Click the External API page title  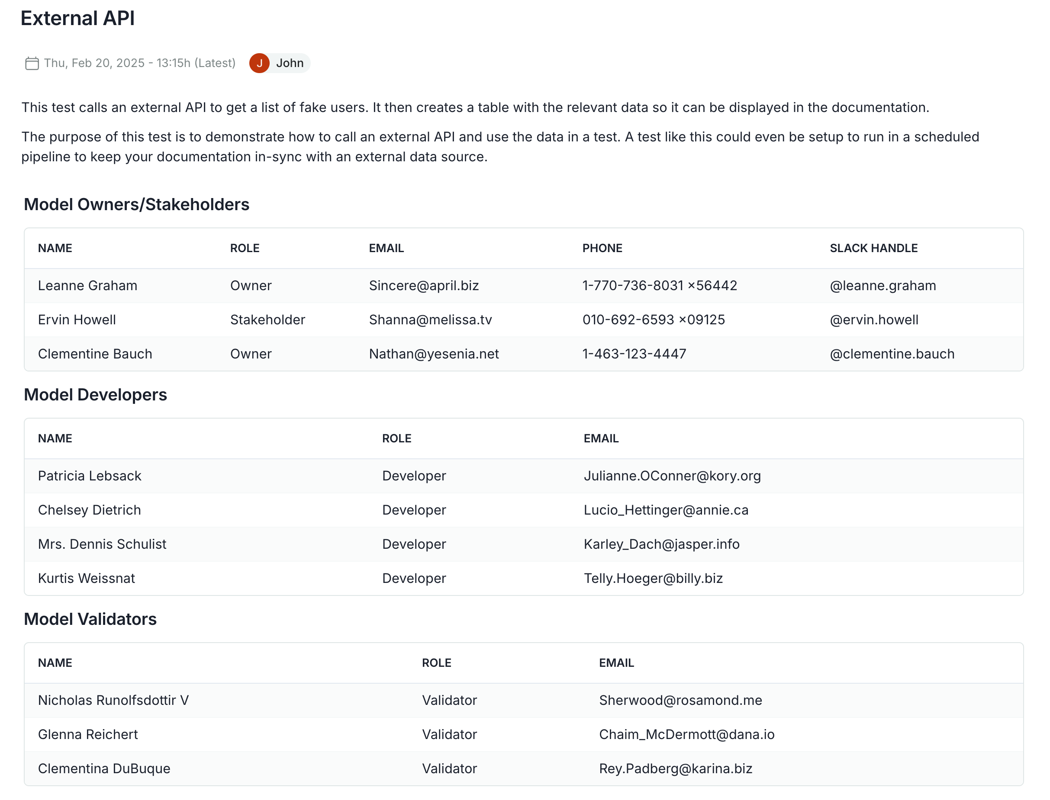coord(77,19)
